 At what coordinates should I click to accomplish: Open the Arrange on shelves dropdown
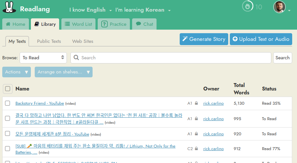(x=63, y=72)
